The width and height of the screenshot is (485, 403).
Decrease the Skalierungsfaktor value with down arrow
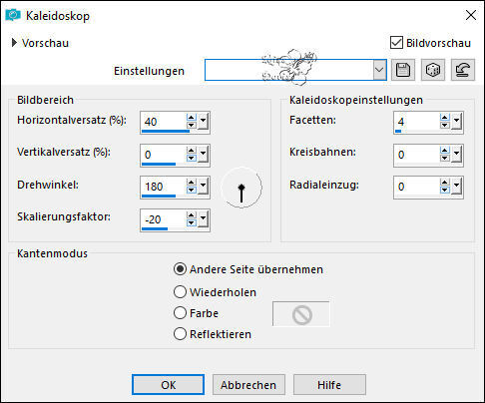coord(191,223)
